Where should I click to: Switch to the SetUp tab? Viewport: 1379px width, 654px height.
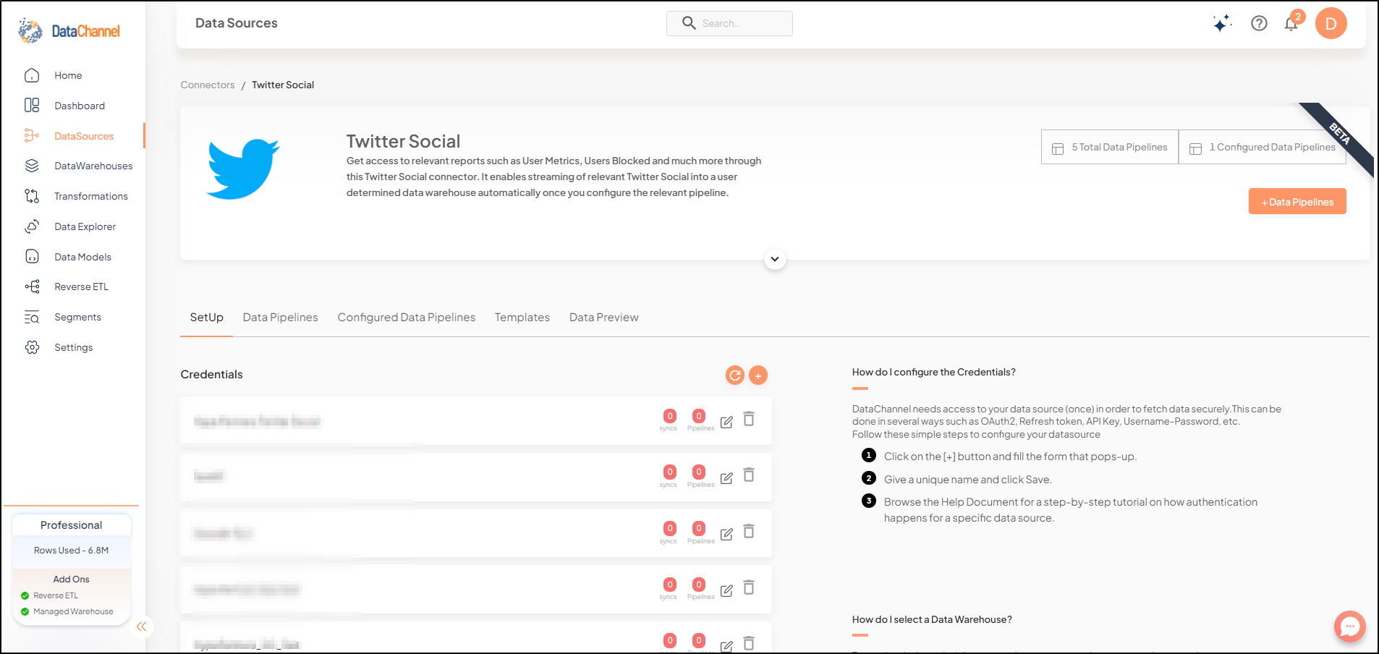206,318
